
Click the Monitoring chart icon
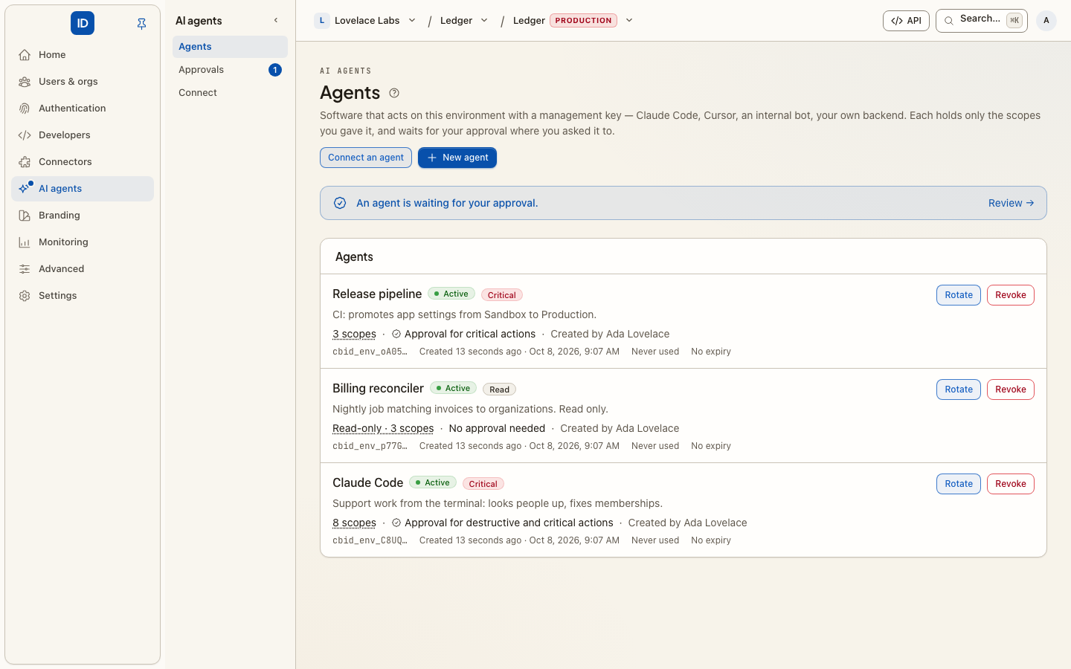click(x=25, y=242)
